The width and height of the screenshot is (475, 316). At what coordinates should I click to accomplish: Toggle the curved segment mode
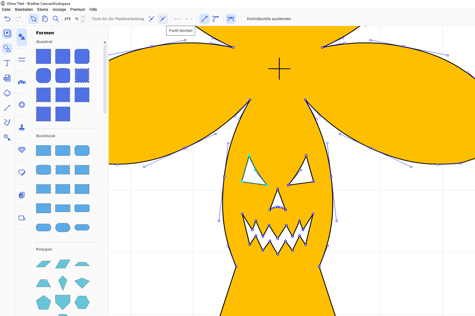[x=216, y=19]
